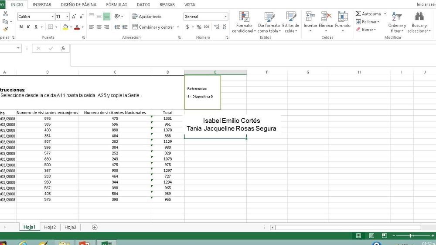Select column F header
Viewport: 436px width, 245px height.
(x=266, y=72)
